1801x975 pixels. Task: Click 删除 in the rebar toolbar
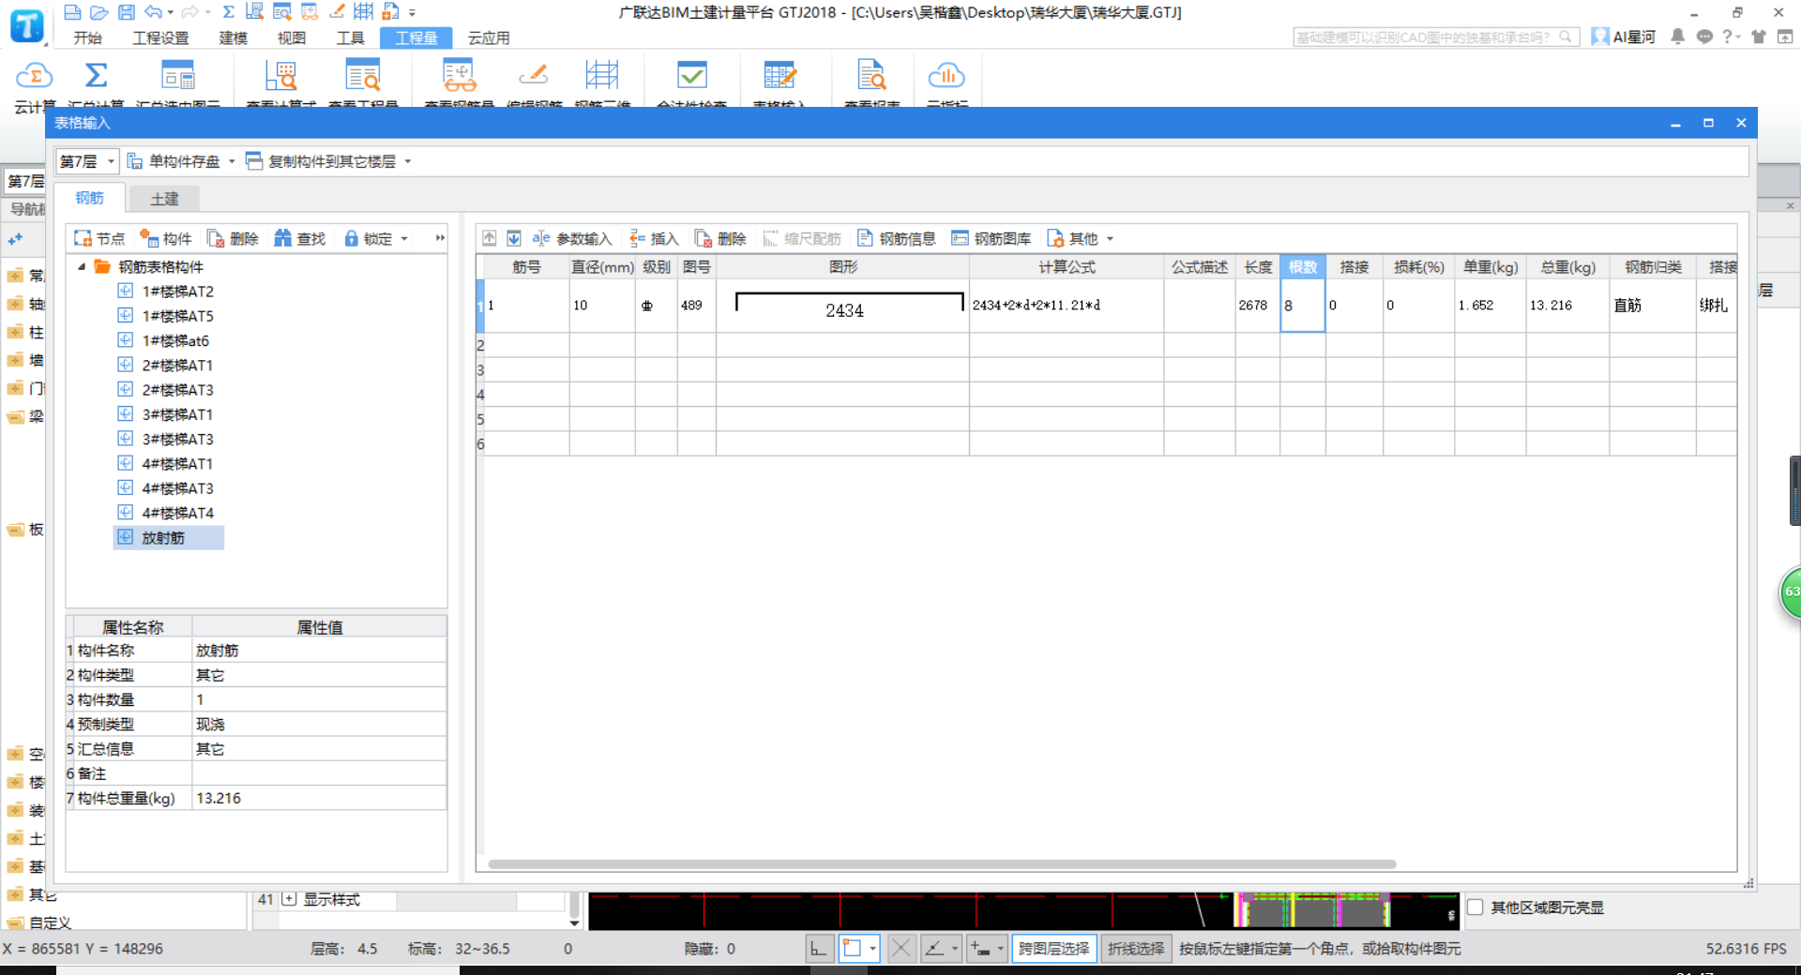point(720,239)
